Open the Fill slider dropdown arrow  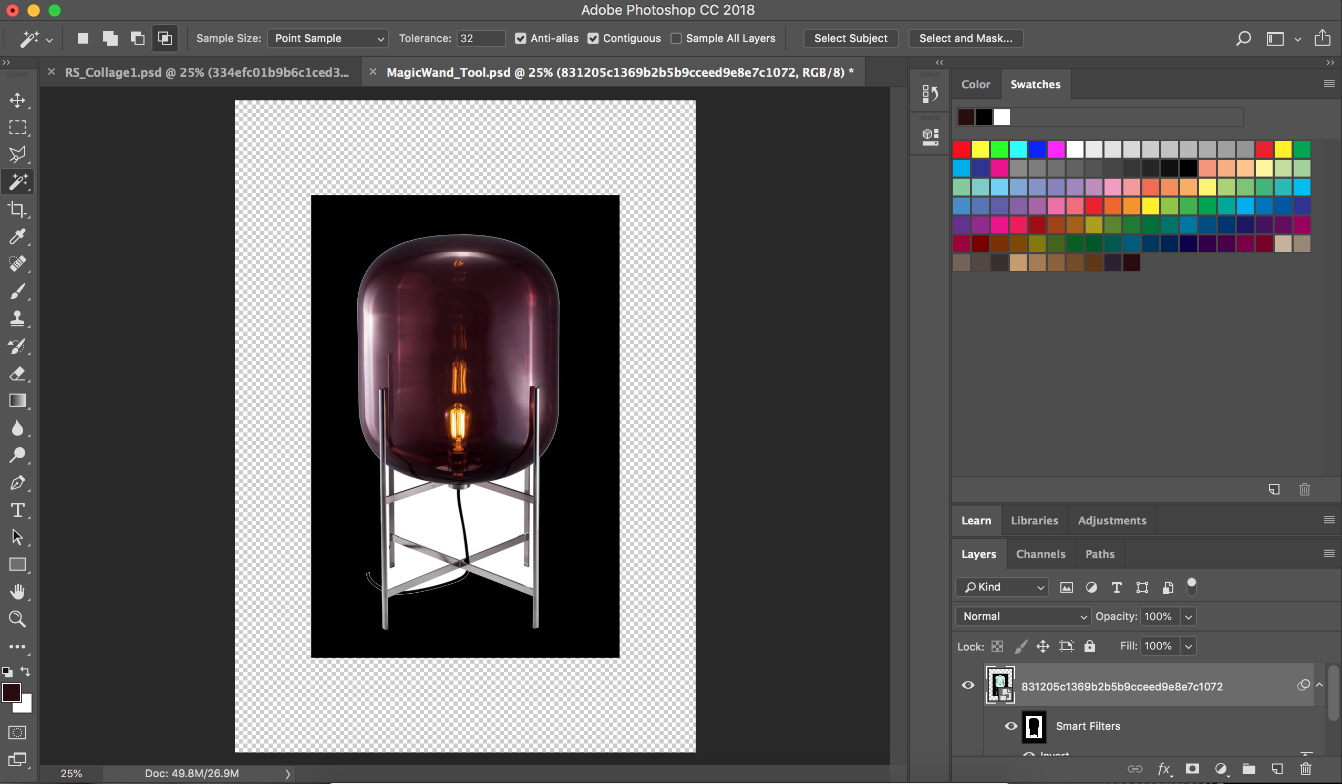coord(1188,646)
